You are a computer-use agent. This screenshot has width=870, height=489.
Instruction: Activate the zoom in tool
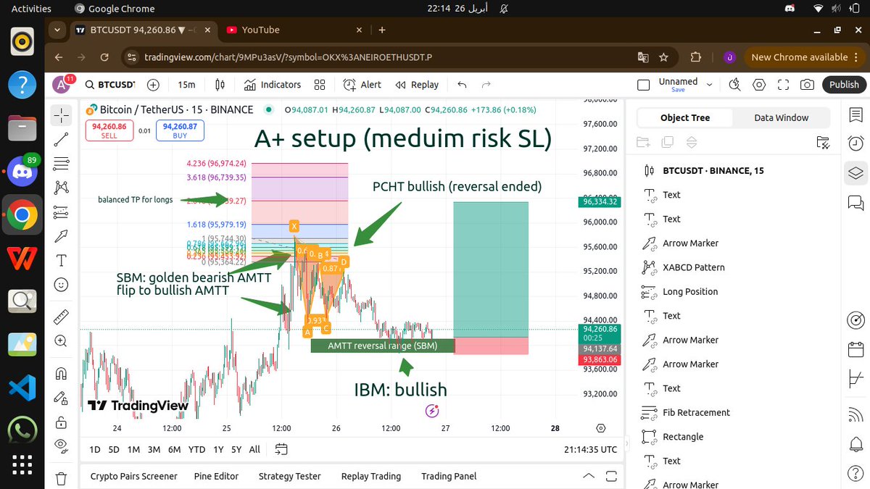pos(62,340)
